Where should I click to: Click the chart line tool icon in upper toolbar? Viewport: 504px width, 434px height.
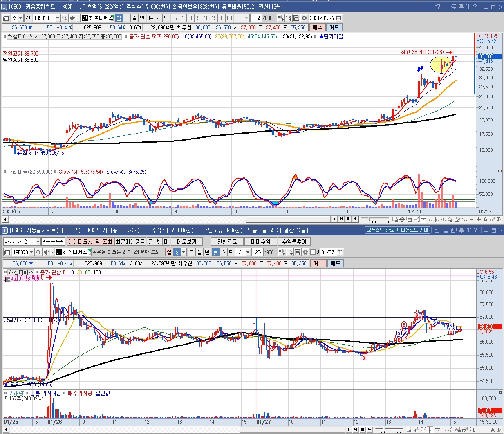[289, 18]
